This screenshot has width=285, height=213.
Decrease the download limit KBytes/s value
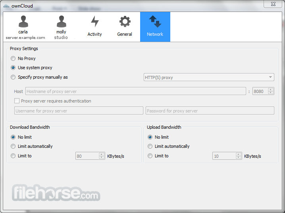click(102, 157)
